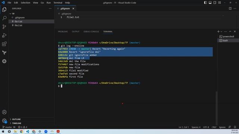This screenshot has height=134, width=239.
Task: Open editor more actions ellipsis
Action: (235, 9)
